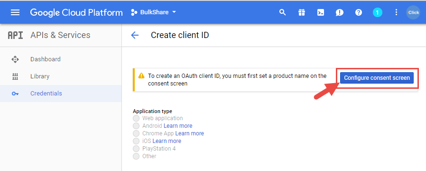Viewport: 426px width, 171px height.
Task: Click the yellow warning triangle icon
Action: pos(141,76)
